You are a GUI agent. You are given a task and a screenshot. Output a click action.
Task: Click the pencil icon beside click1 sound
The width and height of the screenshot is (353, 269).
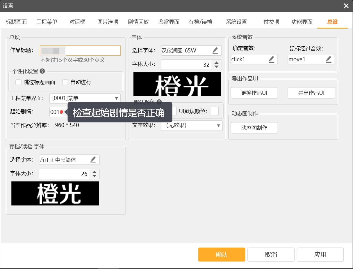pyautogui.click(x=271, y=59)
